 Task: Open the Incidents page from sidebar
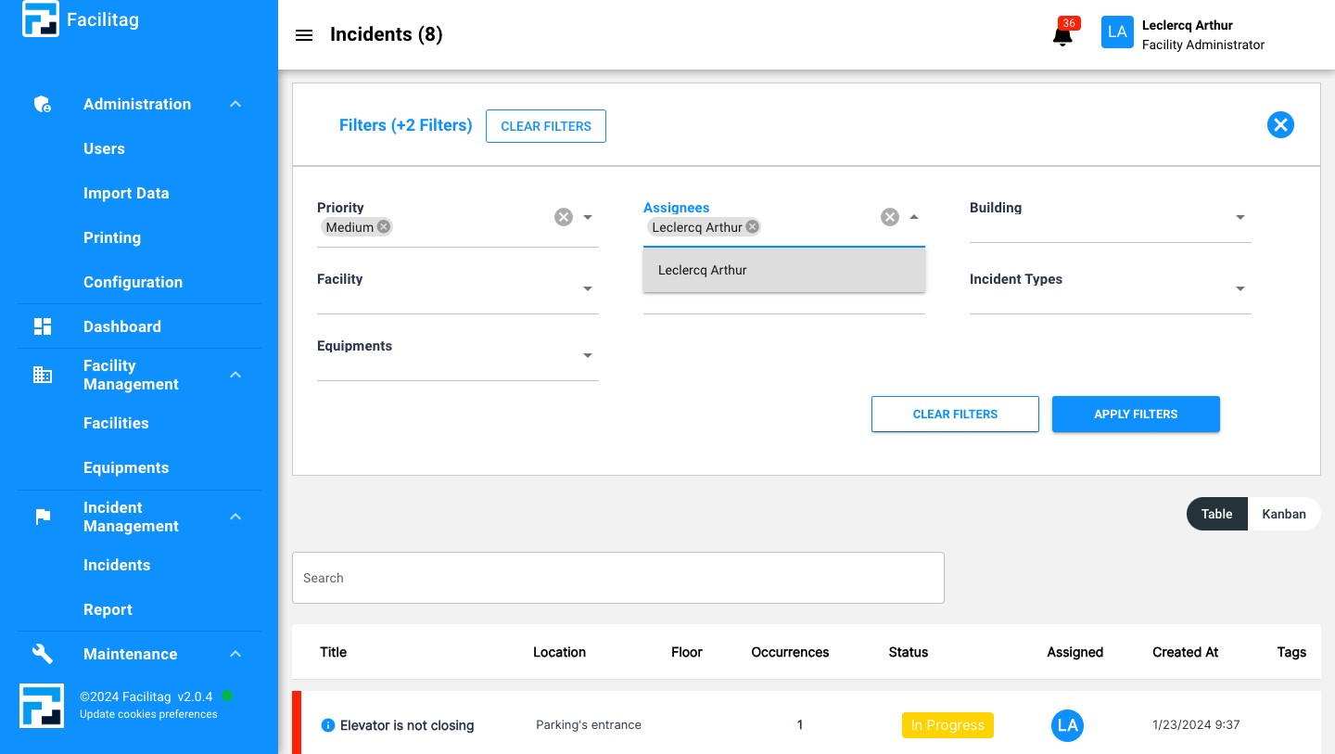(117, 565)
